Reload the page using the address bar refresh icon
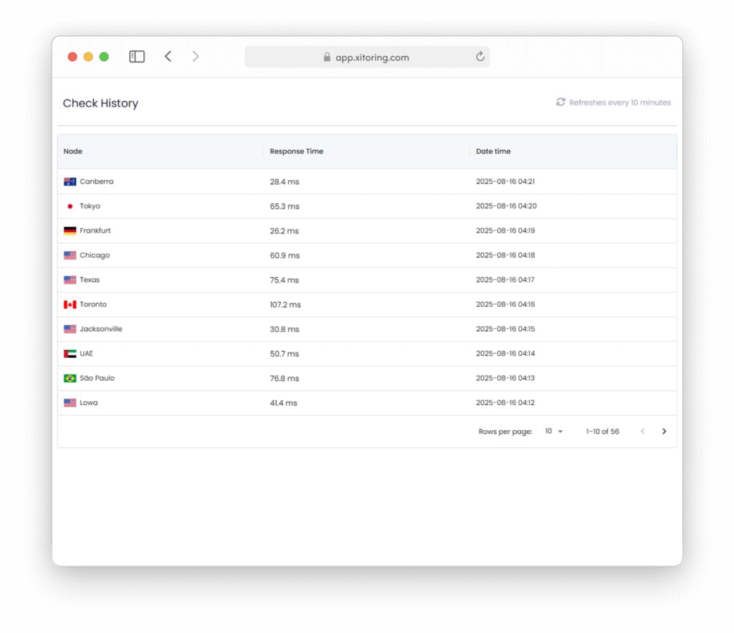Viewport: 734px width, 633px height. pos(480,57)
